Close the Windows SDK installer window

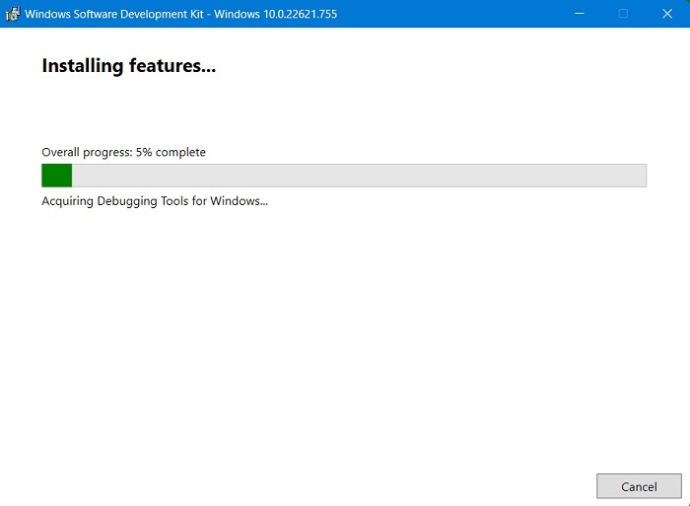tap(667, 14)
